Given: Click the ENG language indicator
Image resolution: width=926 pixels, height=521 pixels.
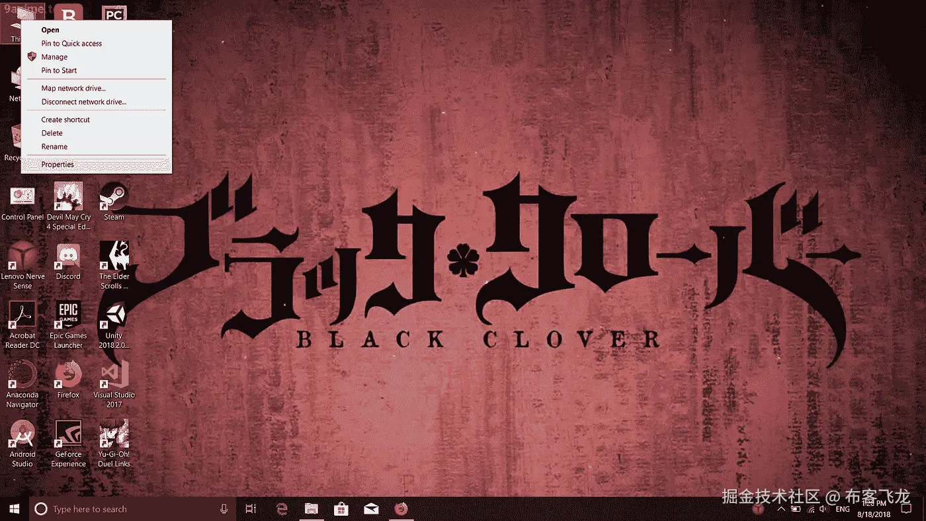Looking at the screenshot, I should (843, 510).
